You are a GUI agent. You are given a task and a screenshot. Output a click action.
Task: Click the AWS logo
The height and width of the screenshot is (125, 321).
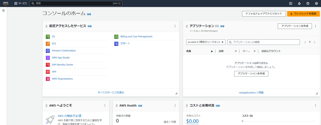[x=6, y=3]
